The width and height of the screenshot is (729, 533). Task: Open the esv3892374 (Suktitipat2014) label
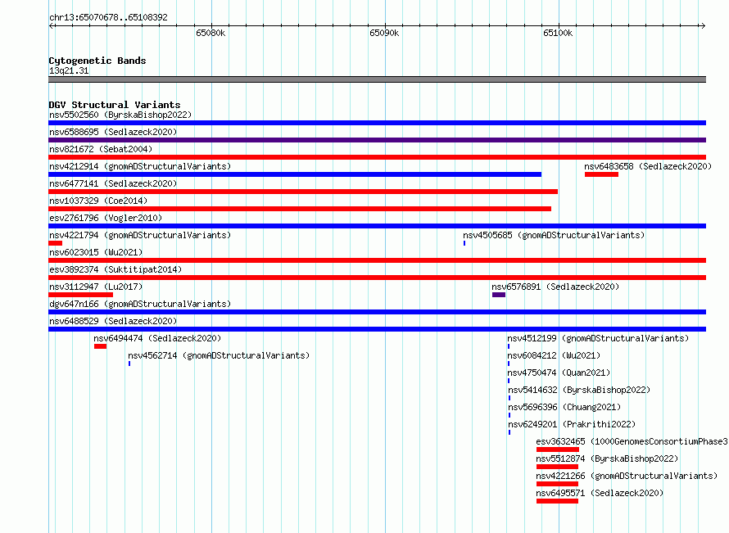click(115, 269)
